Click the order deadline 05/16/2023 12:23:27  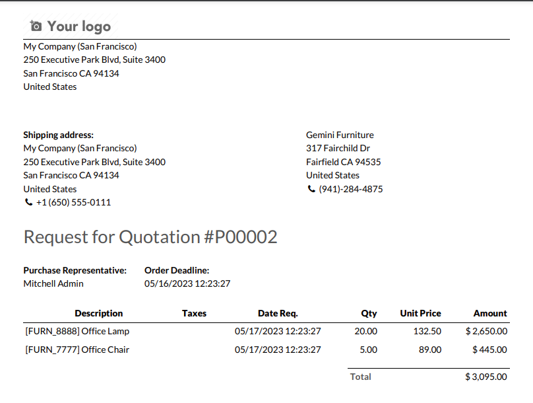tap(187, 283)
